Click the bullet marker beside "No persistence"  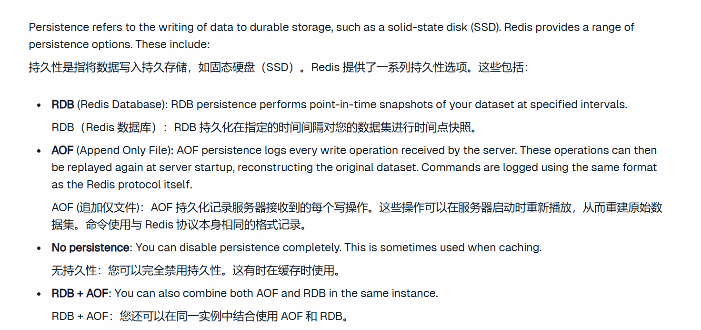39,248
